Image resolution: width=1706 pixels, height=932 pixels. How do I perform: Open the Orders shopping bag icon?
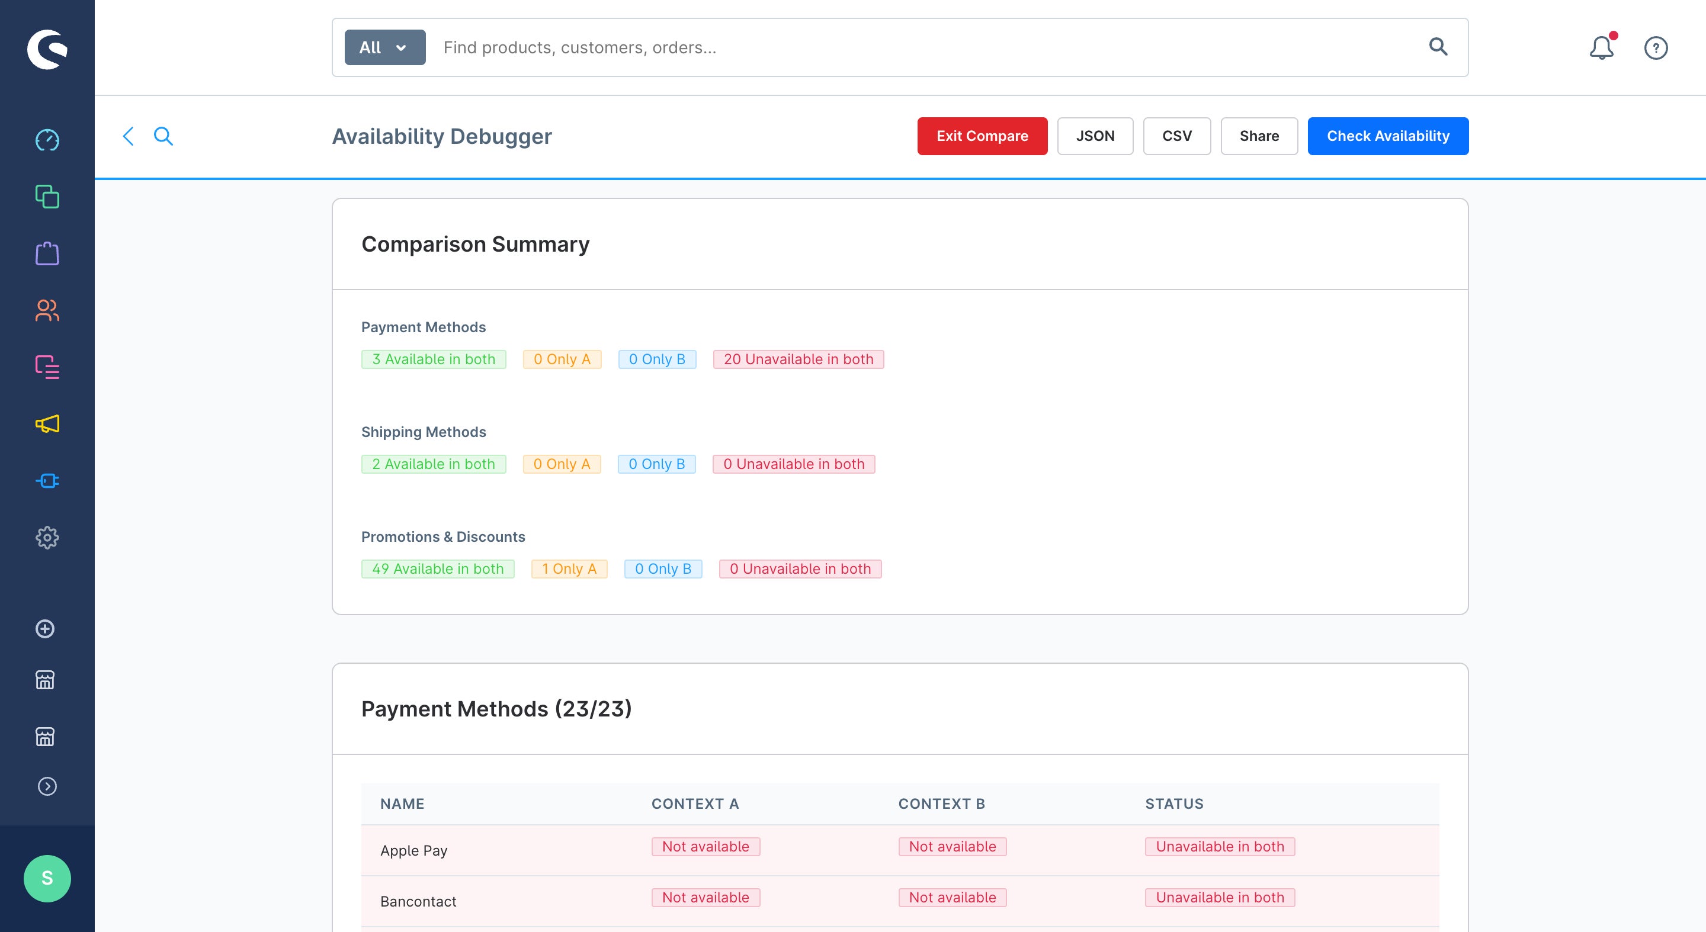click(47, 253)
